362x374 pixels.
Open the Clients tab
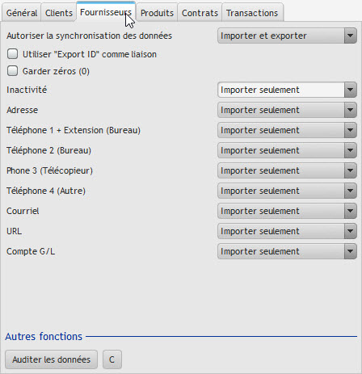point(59,13)
